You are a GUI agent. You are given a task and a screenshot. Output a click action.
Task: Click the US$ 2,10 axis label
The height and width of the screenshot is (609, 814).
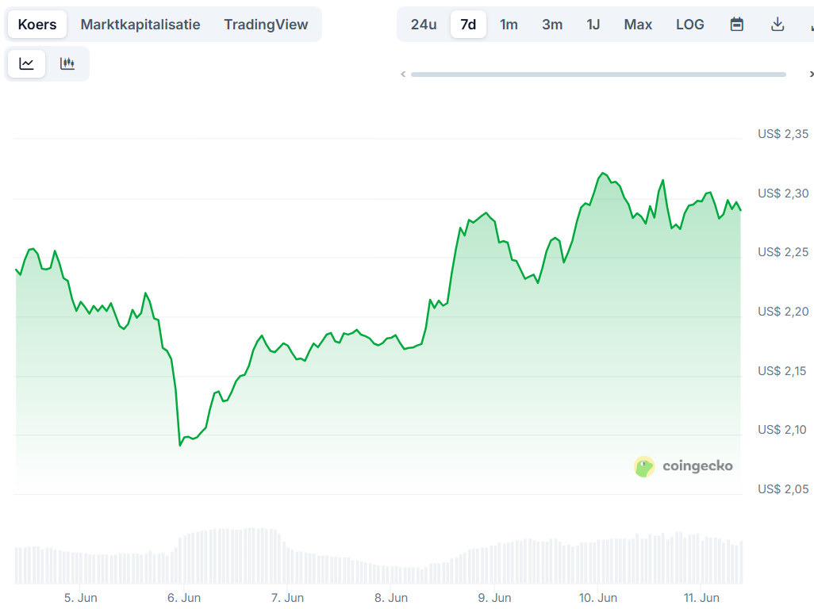coord(781,430)
